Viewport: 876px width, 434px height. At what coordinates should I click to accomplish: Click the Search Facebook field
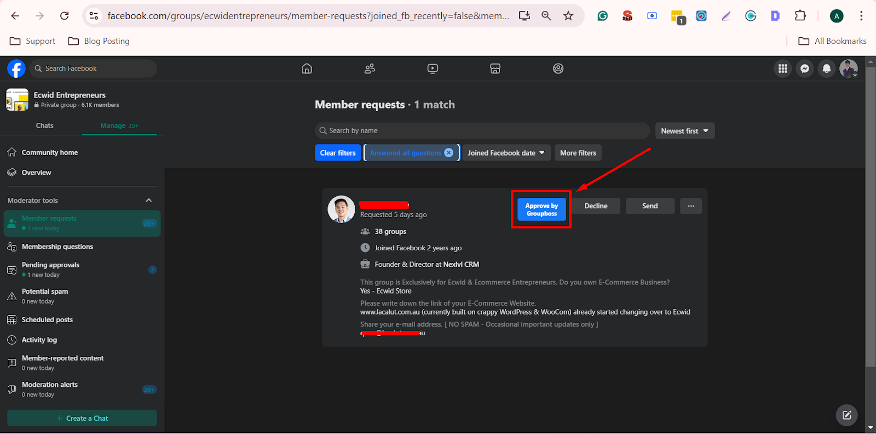point(93,68)
